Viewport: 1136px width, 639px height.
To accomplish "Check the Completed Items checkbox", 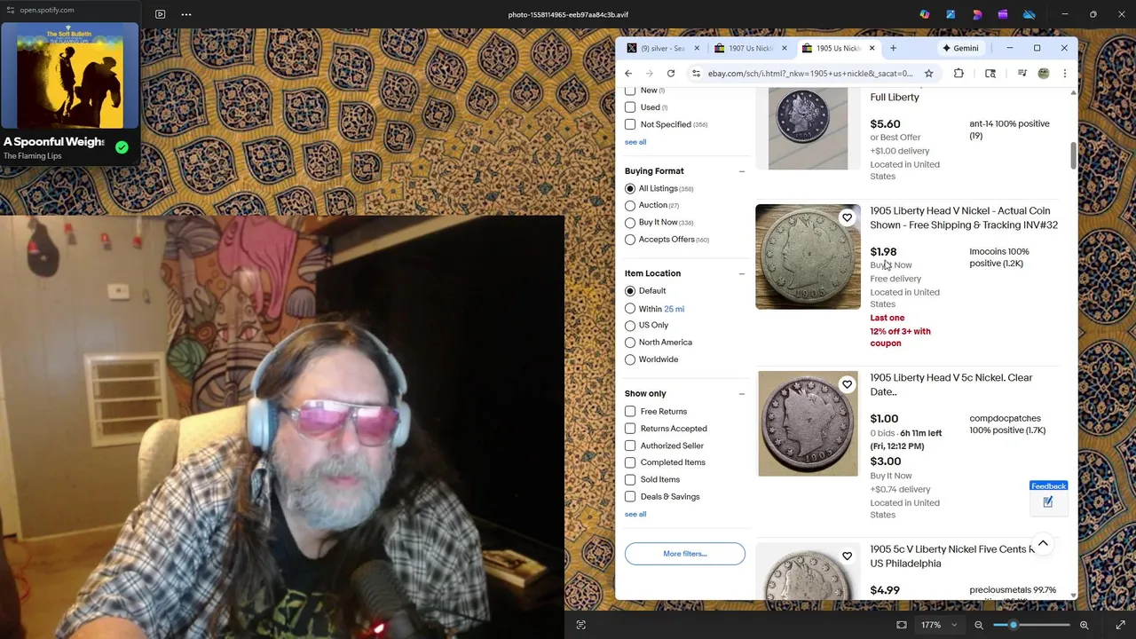I will pos(630,462).
